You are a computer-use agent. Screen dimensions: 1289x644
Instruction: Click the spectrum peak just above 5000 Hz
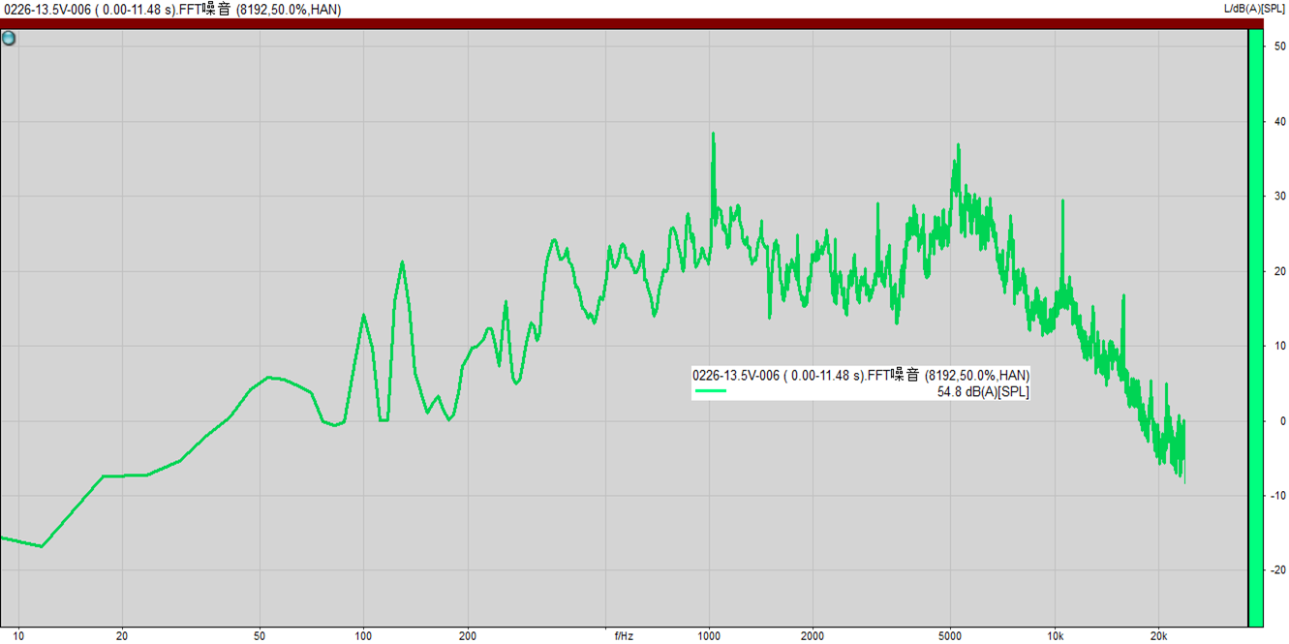[x=958, y=145]
